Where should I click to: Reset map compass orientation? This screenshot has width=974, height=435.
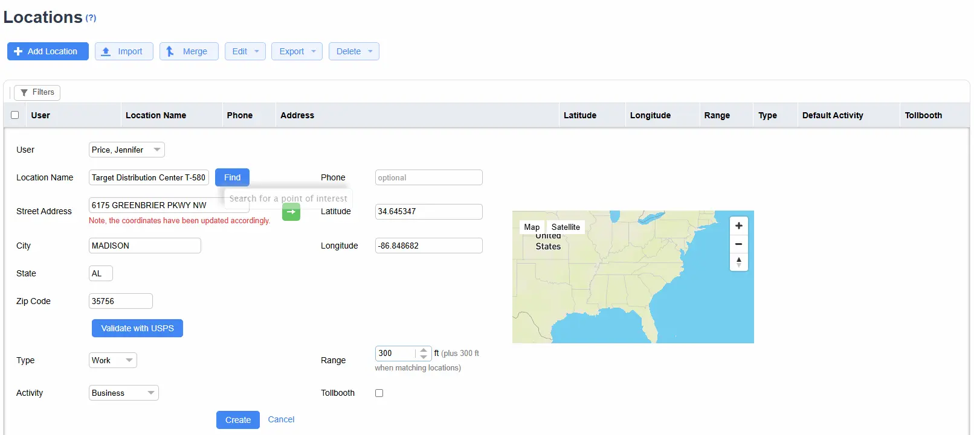(x=738, y=262)
